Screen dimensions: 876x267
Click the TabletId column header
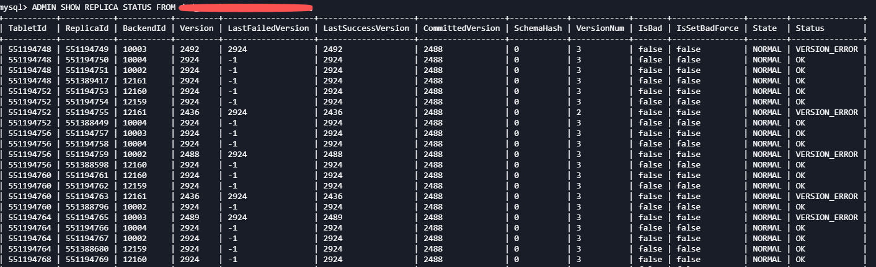click(x=28, y=28)
